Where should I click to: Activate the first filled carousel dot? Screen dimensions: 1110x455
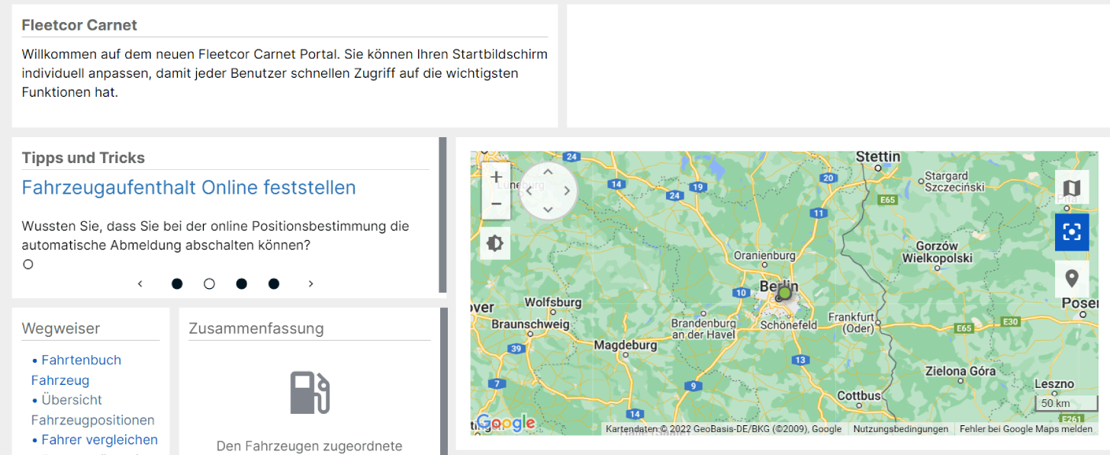(x=177, y=283)
